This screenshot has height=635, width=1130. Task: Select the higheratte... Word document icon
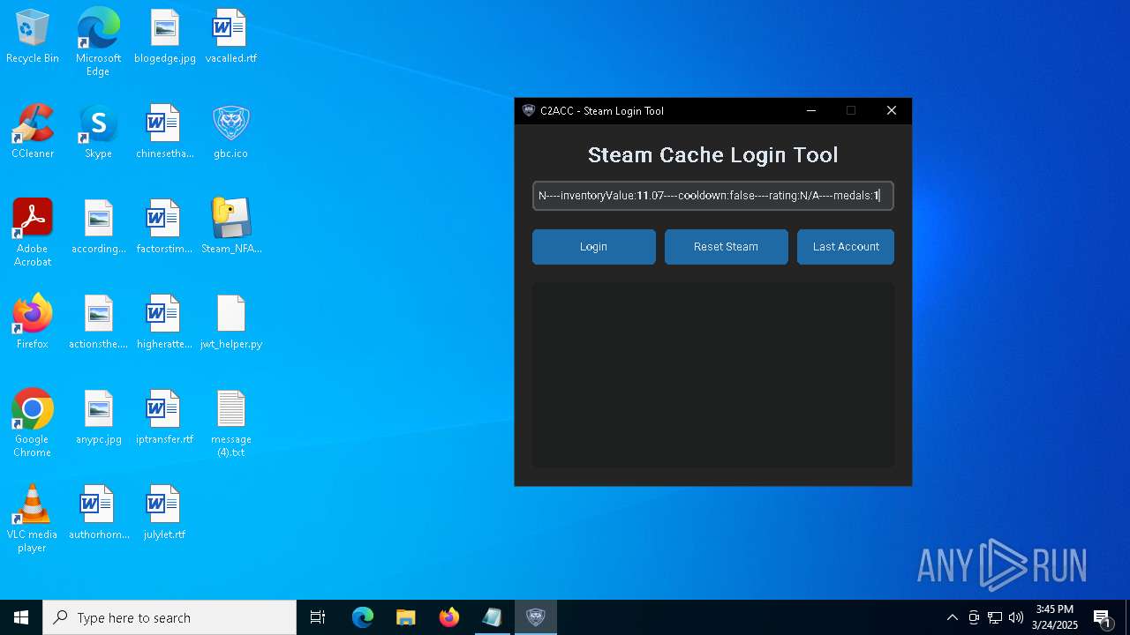click(x=164, y=323)
